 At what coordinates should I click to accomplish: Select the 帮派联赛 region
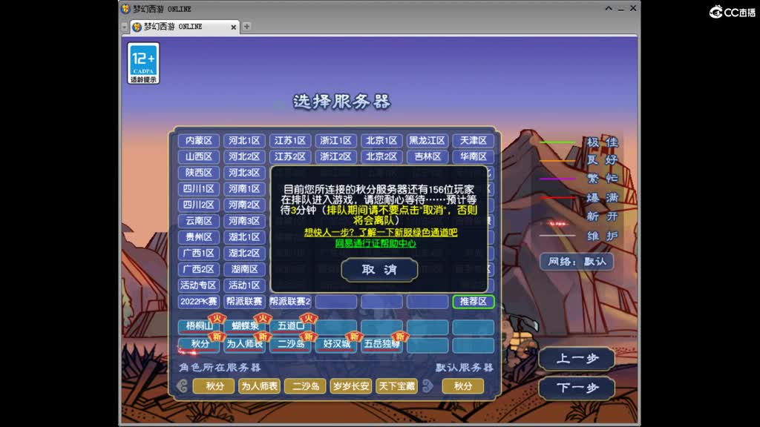pyautogui.click(x=244, y=301)
